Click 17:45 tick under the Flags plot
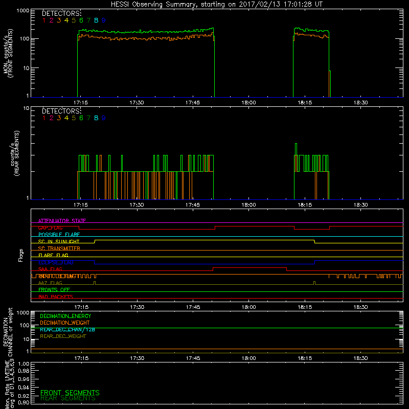Screen dimensions: 409x409 click(x=193, y=307)
